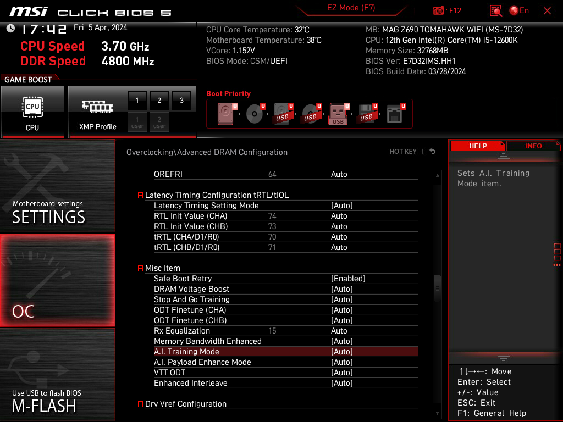Toggle the CPU Game Boost button
The width and height of the screenshot is (563, 422).
coord(32,112)
